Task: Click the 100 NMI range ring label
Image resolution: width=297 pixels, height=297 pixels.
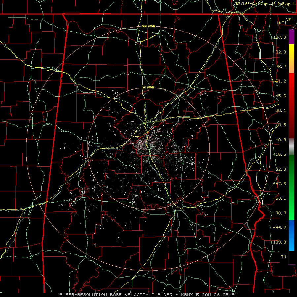Action: click(148, 26)
